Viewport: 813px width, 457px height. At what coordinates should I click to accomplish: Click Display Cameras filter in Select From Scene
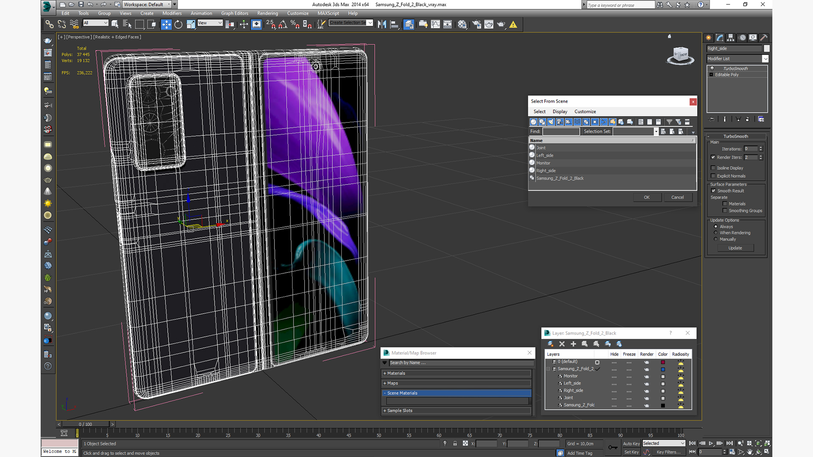pos(560,122)
